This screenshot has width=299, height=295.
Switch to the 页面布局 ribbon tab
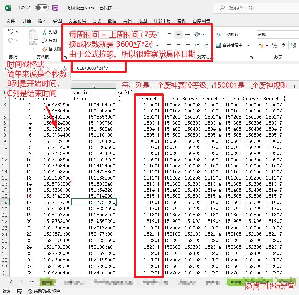point(77,21)
